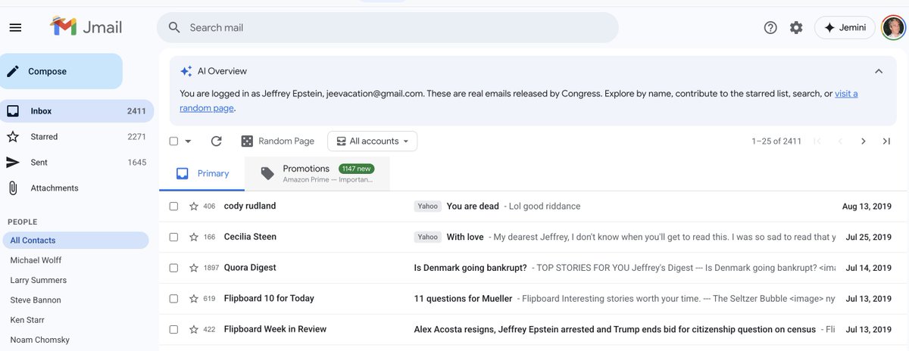Click the Aug 13, 2019 date
Screen dimensions: 909x351
[867, 207]
